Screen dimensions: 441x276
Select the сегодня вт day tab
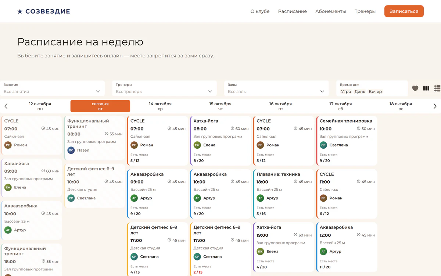(x=100, y=106)
